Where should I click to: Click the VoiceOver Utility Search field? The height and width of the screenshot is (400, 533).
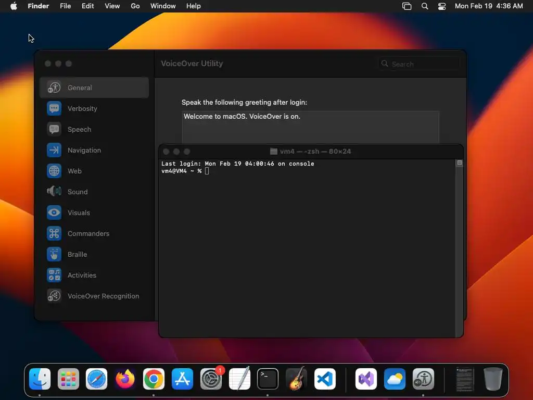pyautogui.click(x=419, y=64)
